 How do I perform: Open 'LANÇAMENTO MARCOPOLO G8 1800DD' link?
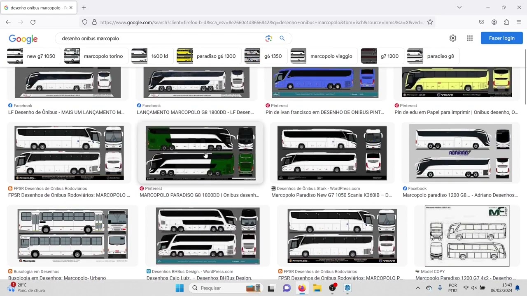[196, 112]
